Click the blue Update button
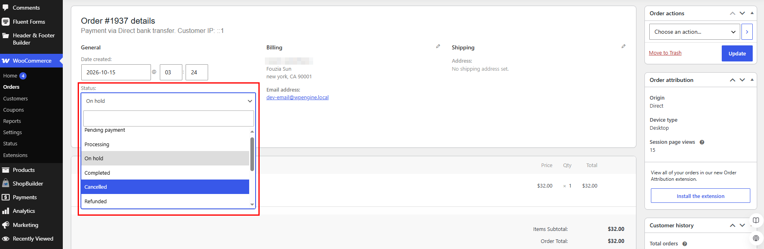 [737, 53]
